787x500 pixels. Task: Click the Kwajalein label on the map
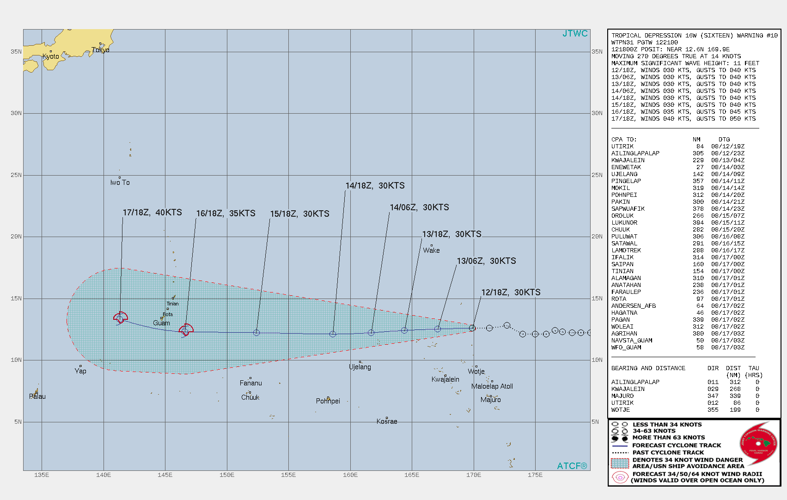coord(445,379)
